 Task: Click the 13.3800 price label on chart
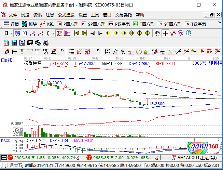click(x=157, y=104)
